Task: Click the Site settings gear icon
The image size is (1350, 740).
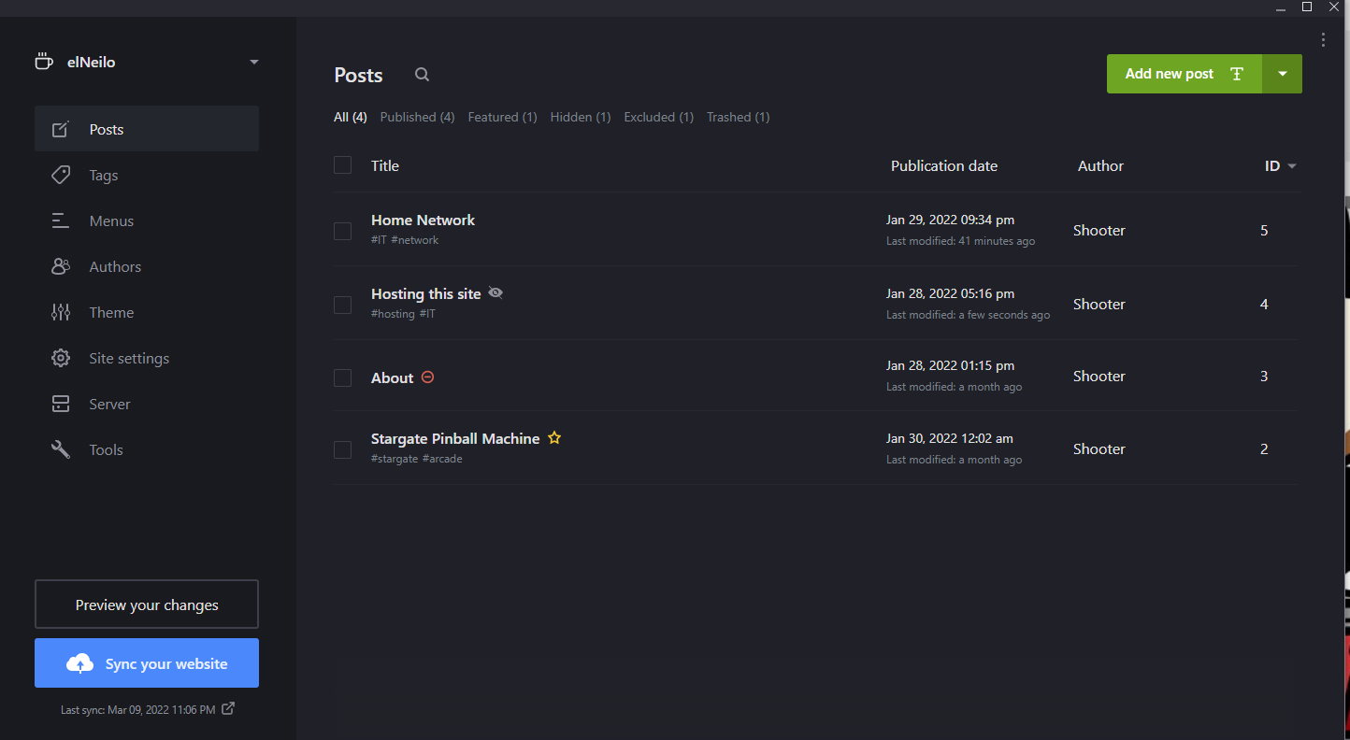Action: point(61,358)
